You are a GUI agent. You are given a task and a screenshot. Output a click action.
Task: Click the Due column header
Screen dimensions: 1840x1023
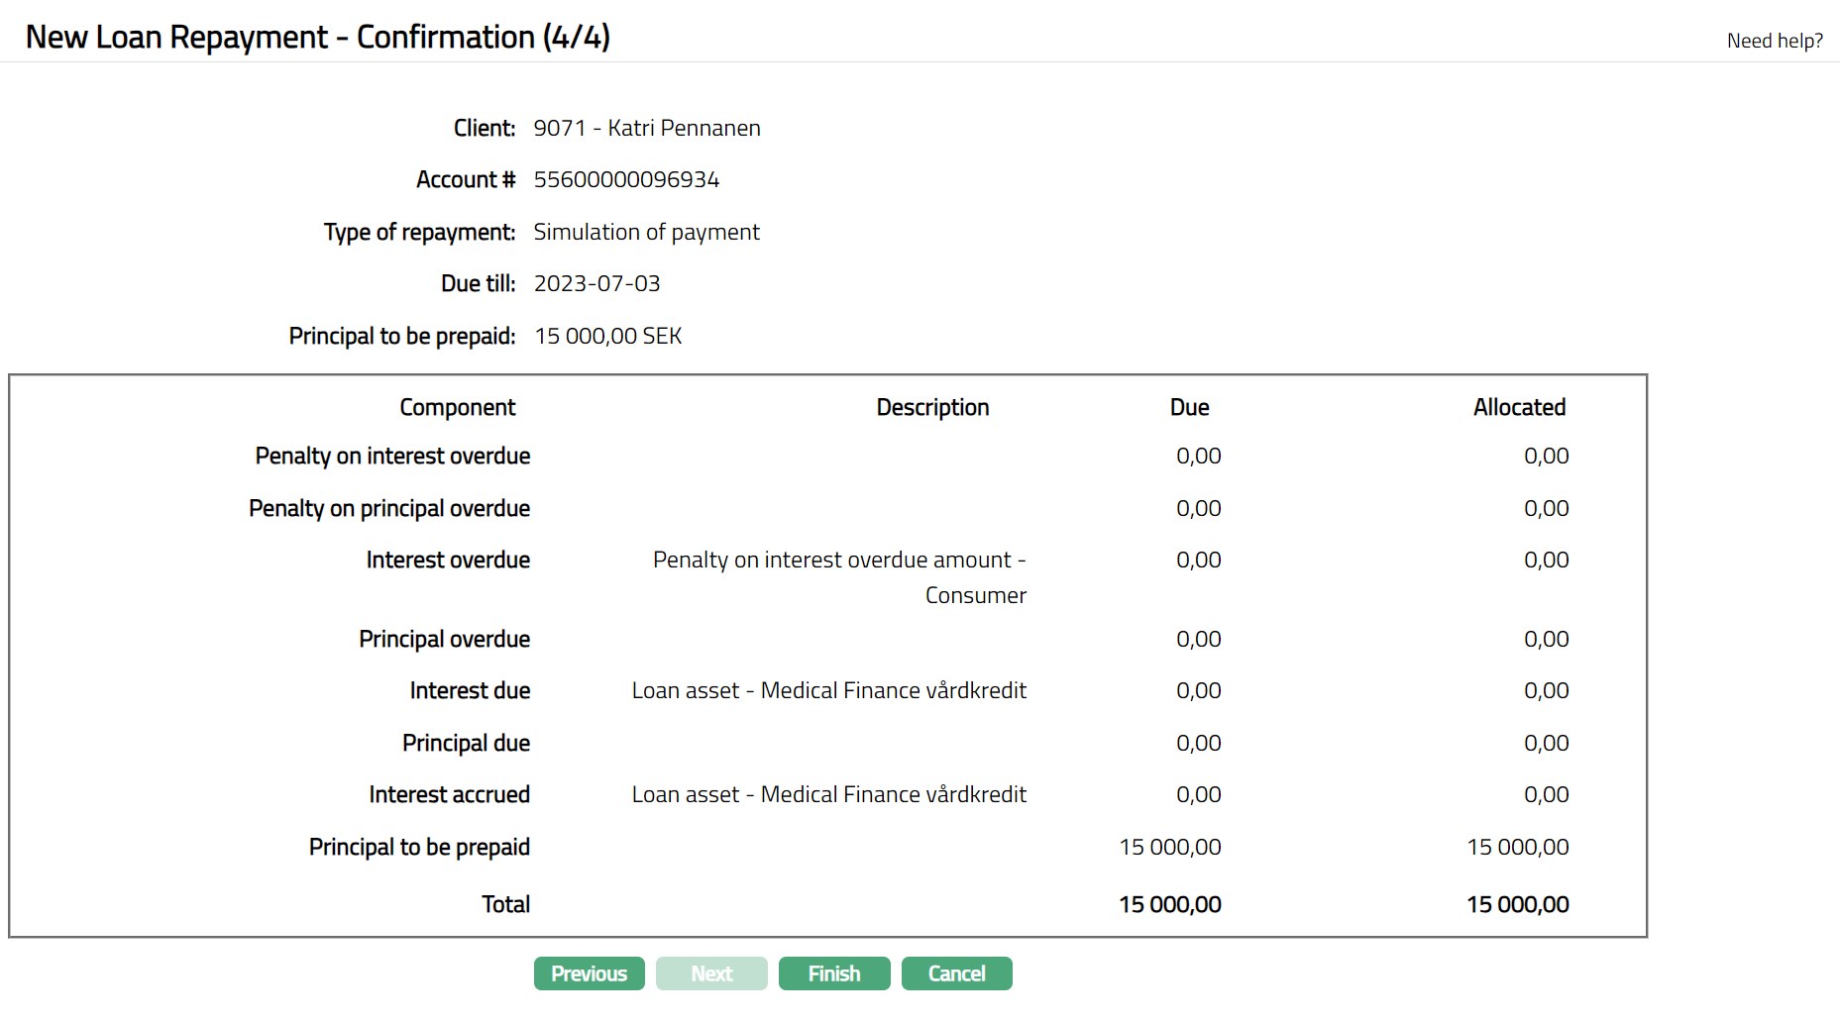coord(1188,407)
